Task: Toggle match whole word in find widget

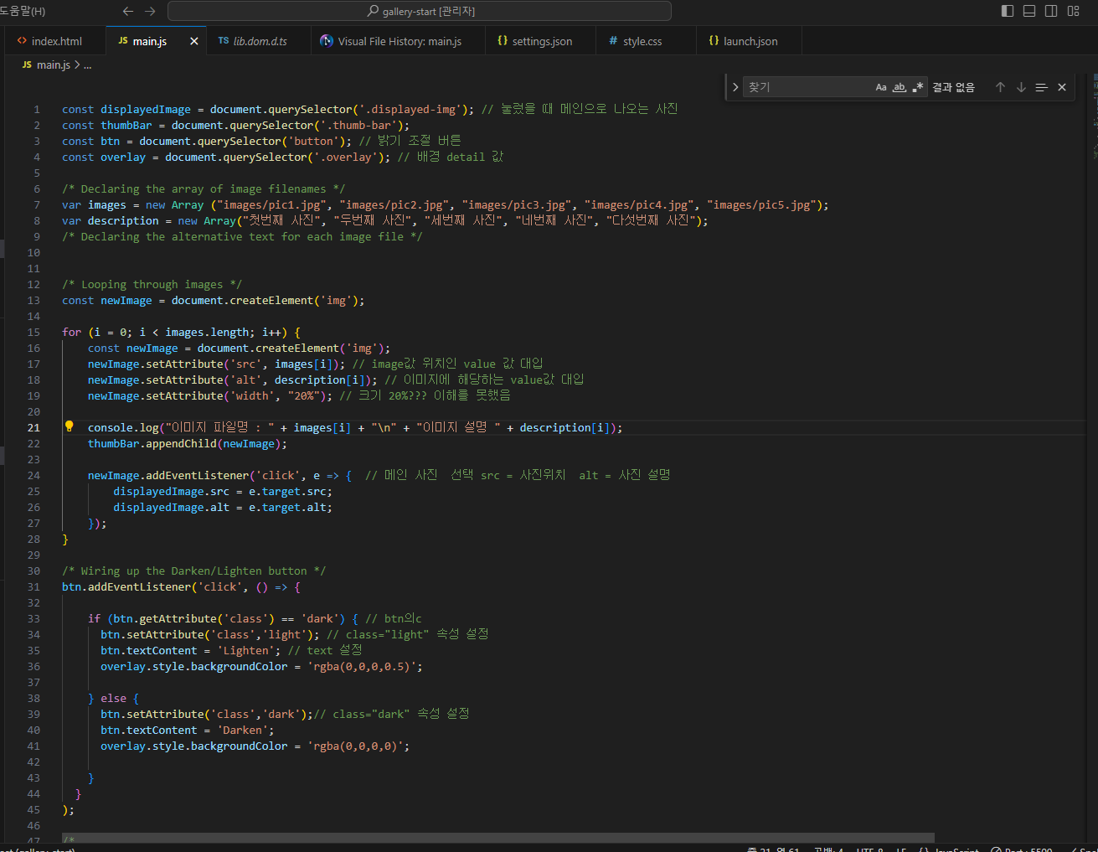Action: pyautogui.click(x=900, y=87)
